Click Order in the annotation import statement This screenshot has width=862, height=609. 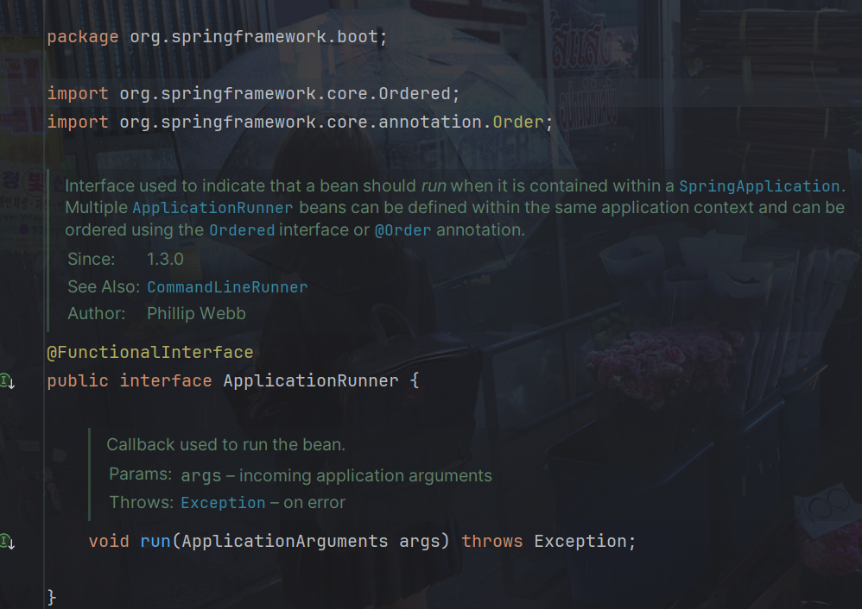point(517,122)
